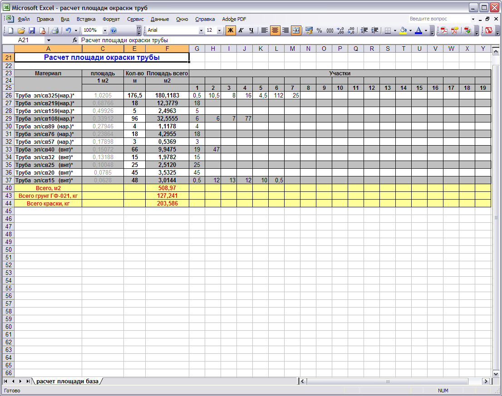The width and height of the screenshot is (502, 396).
Task: Apply currency number format
Action: [309, 30]
